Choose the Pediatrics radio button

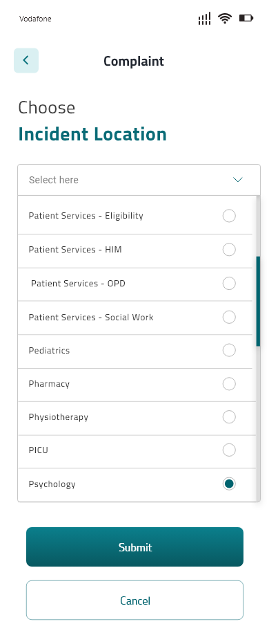[229, 350]
